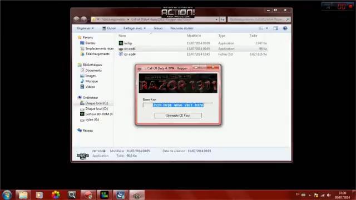
Task: Open the red globe taskbar icon
Action: point(88,195)
